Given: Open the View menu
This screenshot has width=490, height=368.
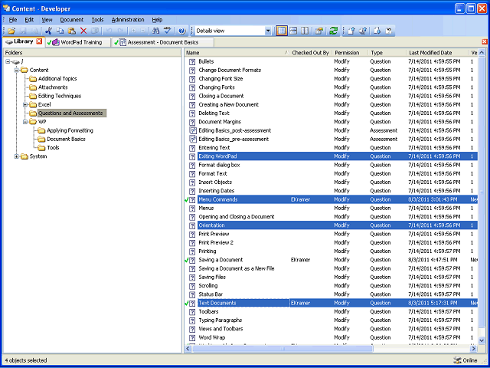Looking at the screenshot, I should (47, 20).
